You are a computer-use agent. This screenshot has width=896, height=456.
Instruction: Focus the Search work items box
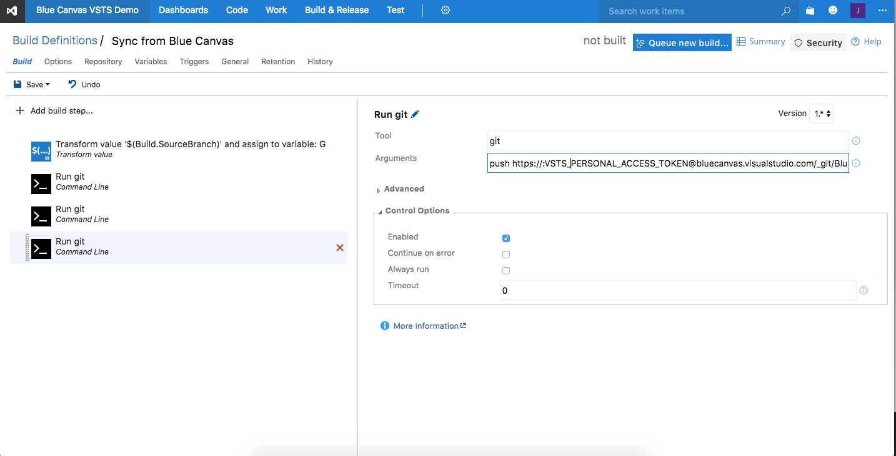[x=690, y=11]
